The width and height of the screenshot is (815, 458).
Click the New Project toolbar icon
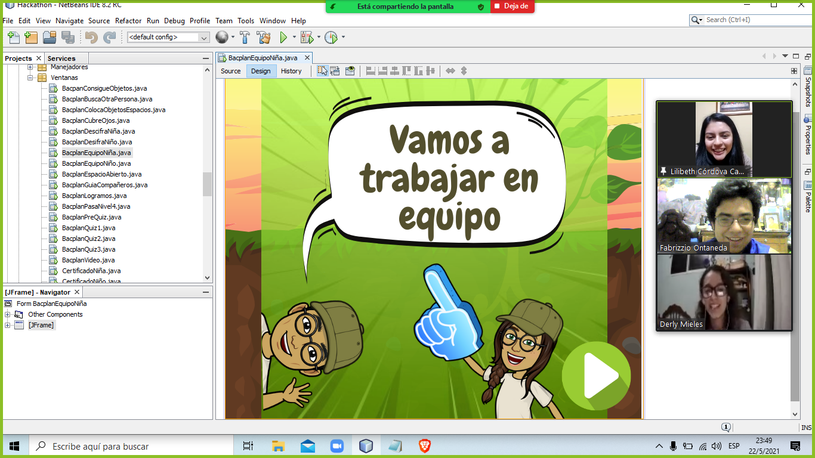click(x=31, y=38)
